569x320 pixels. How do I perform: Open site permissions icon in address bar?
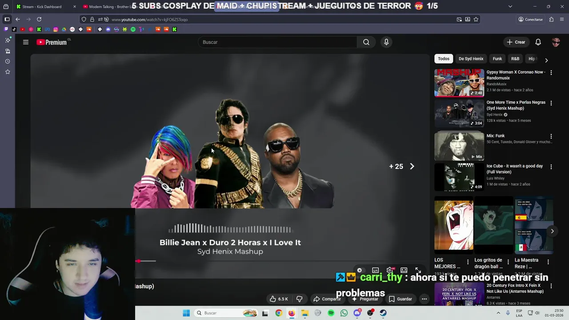(100, 20)
